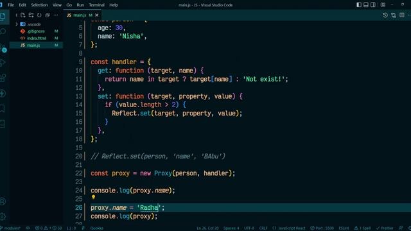
Task: Open the Edit menu
Action: (x=22, y=5)
